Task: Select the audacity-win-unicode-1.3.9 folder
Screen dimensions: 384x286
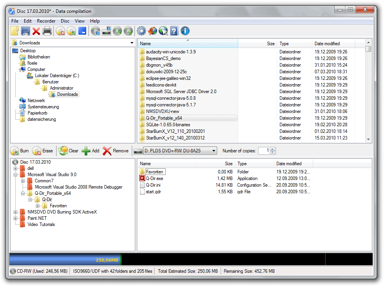Action: click(171, 52)
